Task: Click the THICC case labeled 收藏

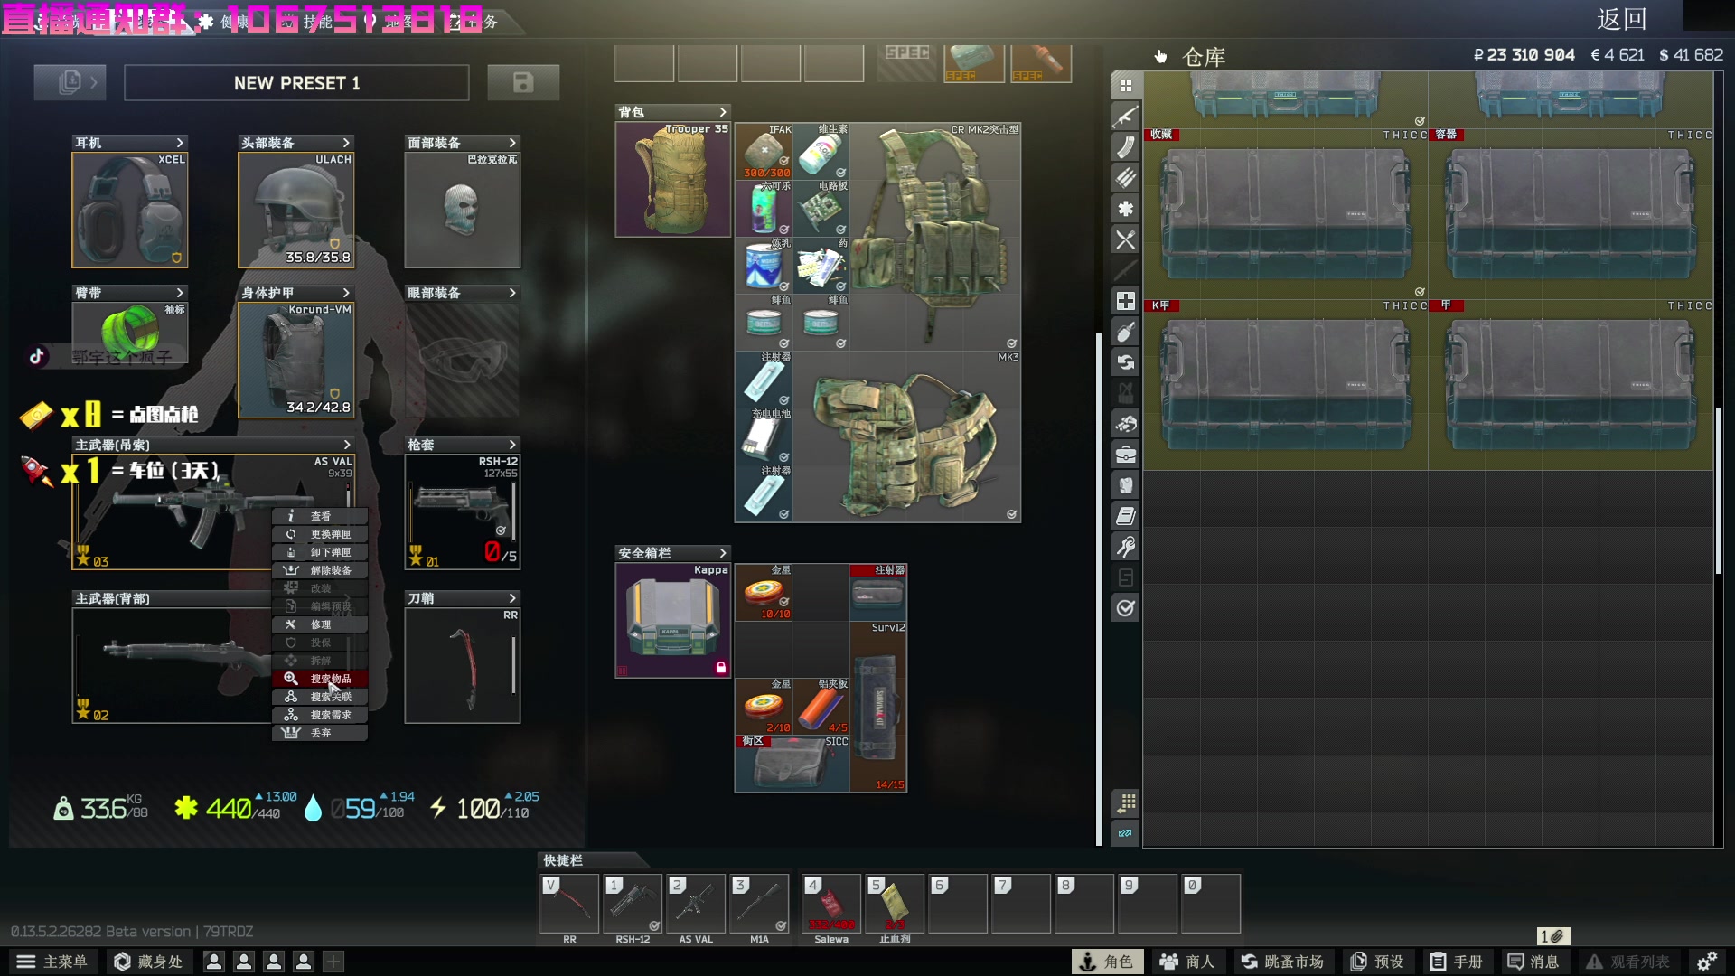Action: point(1286,212)
